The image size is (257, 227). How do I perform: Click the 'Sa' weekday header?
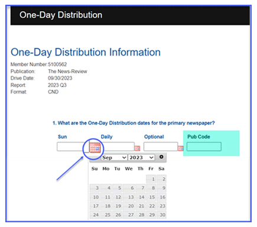pos(161,168)
